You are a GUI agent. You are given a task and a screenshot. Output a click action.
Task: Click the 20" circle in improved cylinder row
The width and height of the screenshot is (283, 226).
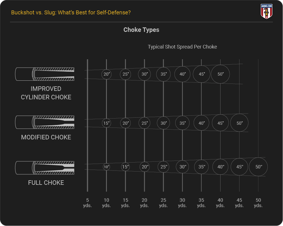[107, 74]
